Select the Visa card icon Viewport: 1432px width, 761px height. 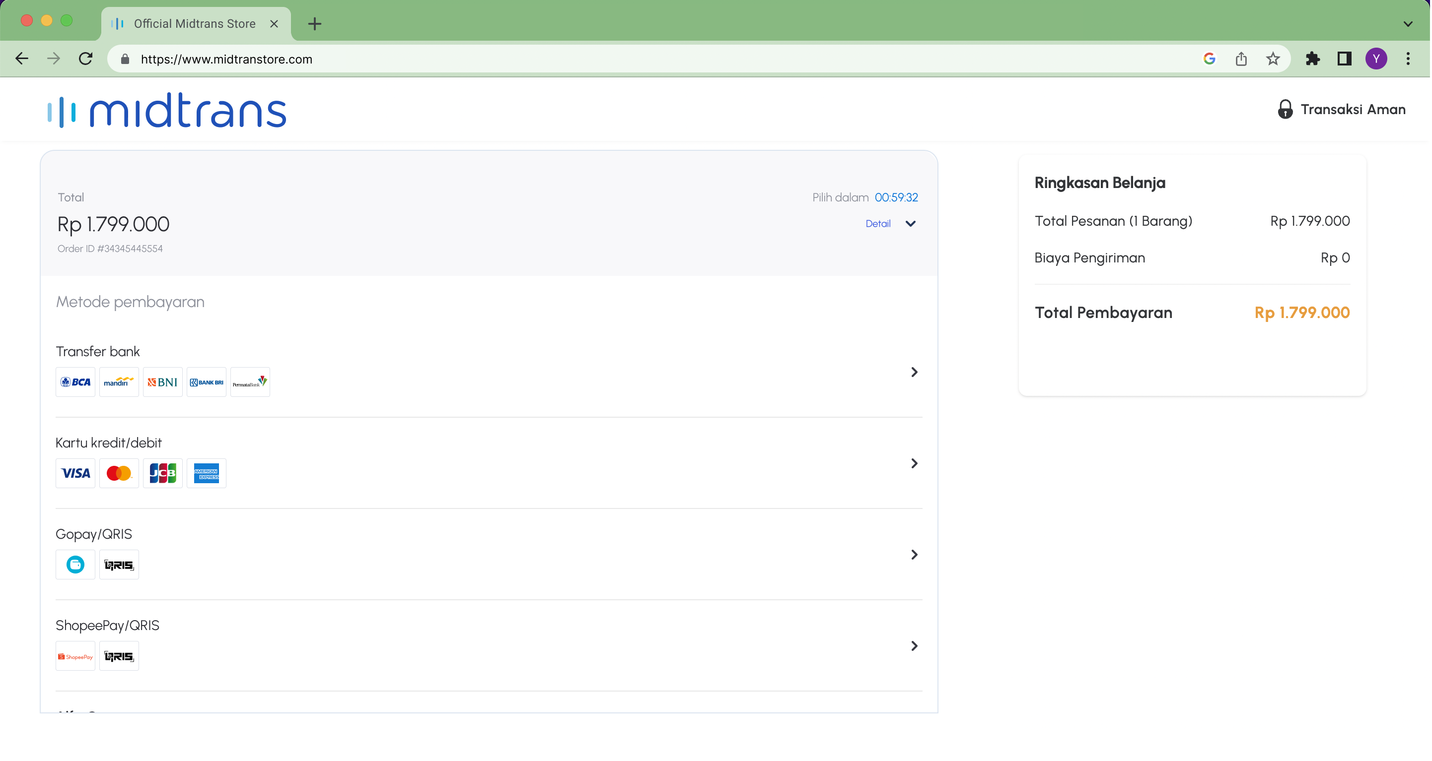(x=75, y=473)
